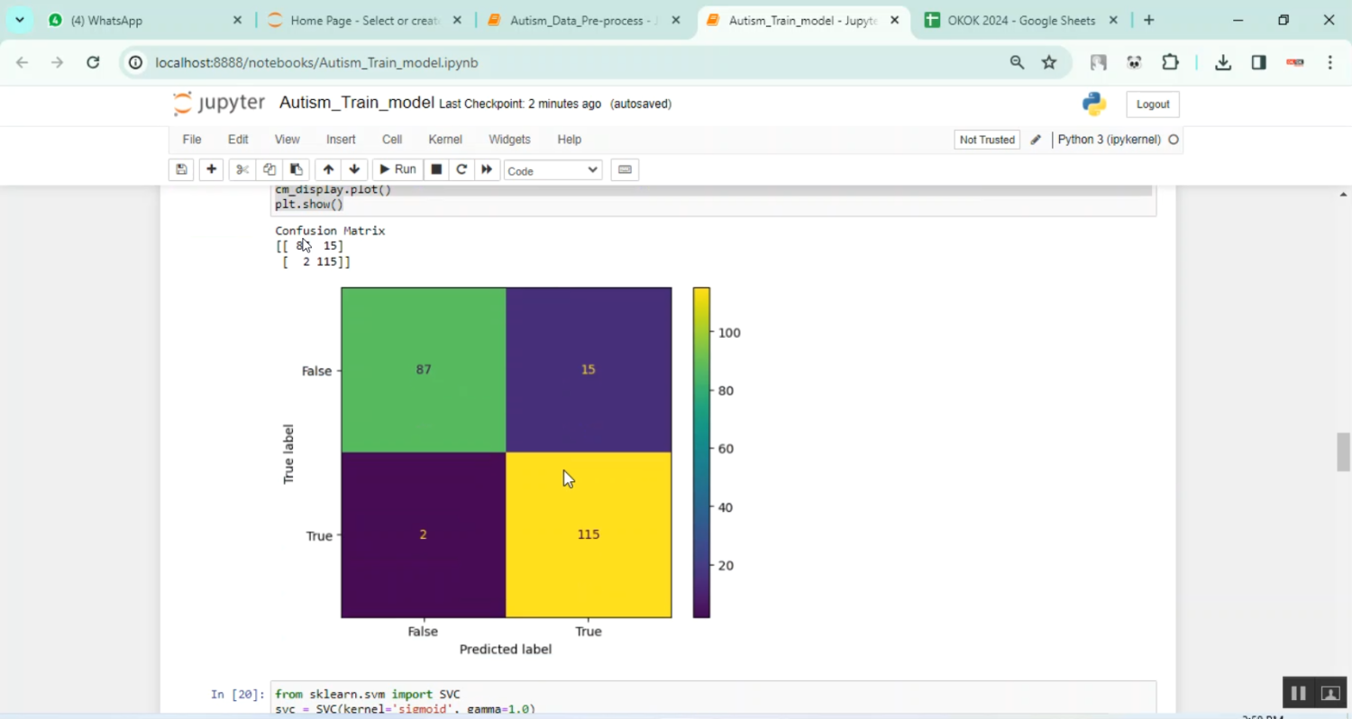Restart the kernel
The width and height of the screenshot is (1352, 719).
coord(461,169)
